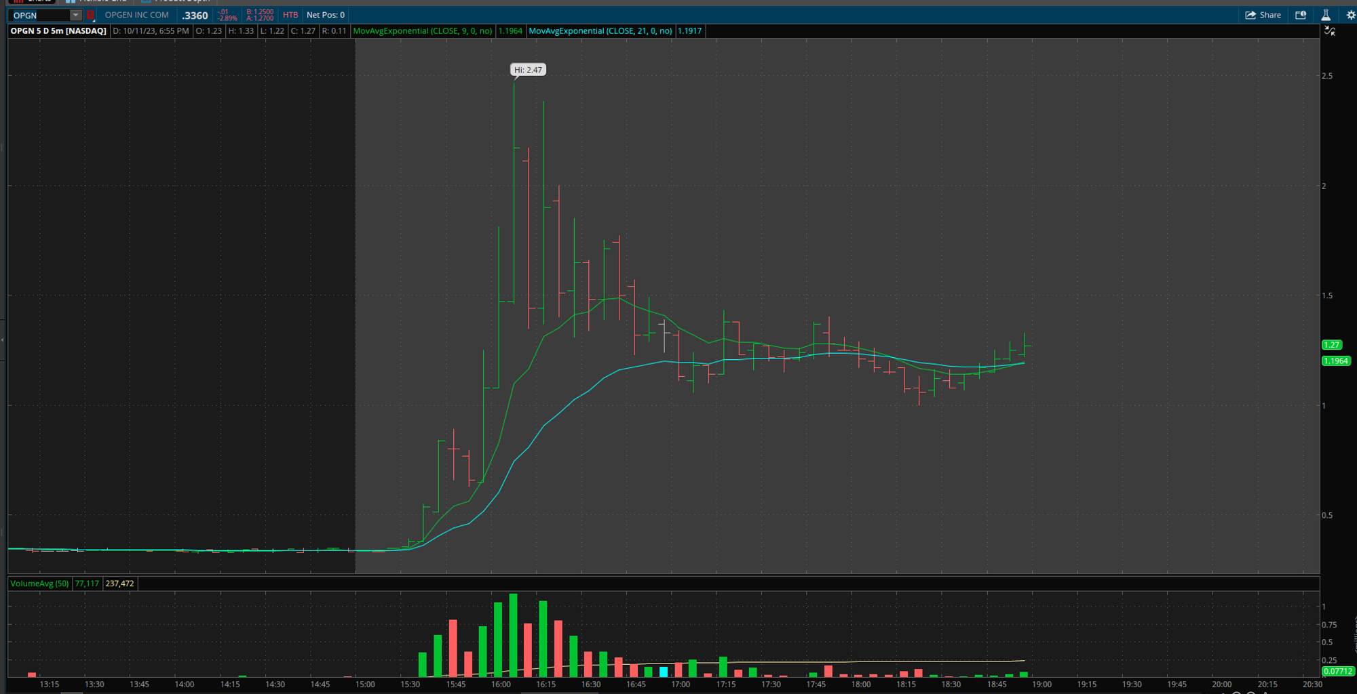This screenshot has height=694, width=1357.
Task: Click the Share button
Action: click(1263, 14)
